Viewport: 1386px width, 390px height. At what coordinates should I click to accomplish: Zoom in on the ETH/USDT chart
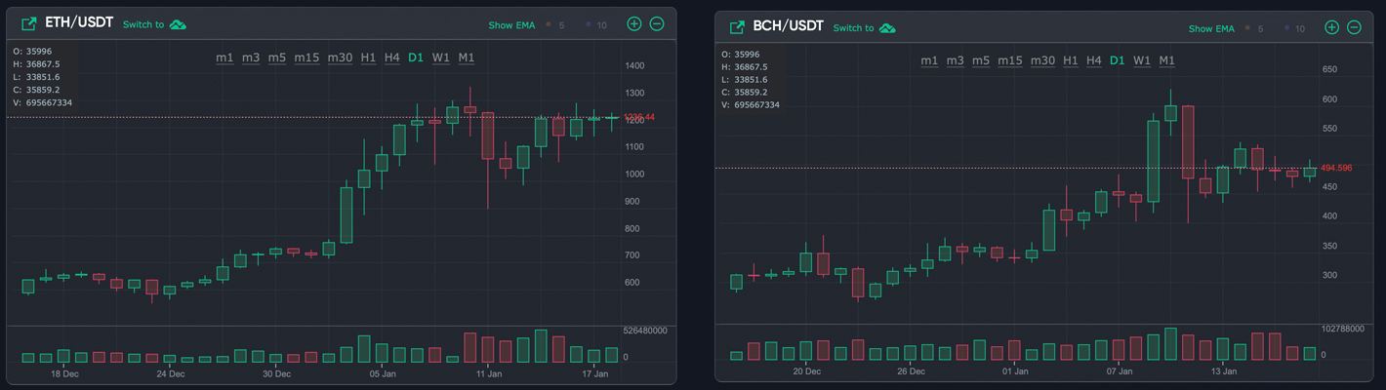(634, 23)
